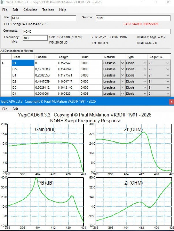Click Position cell 0,4447059 in D2 row
This screenshot has width=174, height=231.
pos(46,81)
